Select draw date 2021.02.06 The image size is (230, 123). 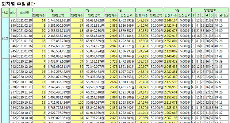24,31
